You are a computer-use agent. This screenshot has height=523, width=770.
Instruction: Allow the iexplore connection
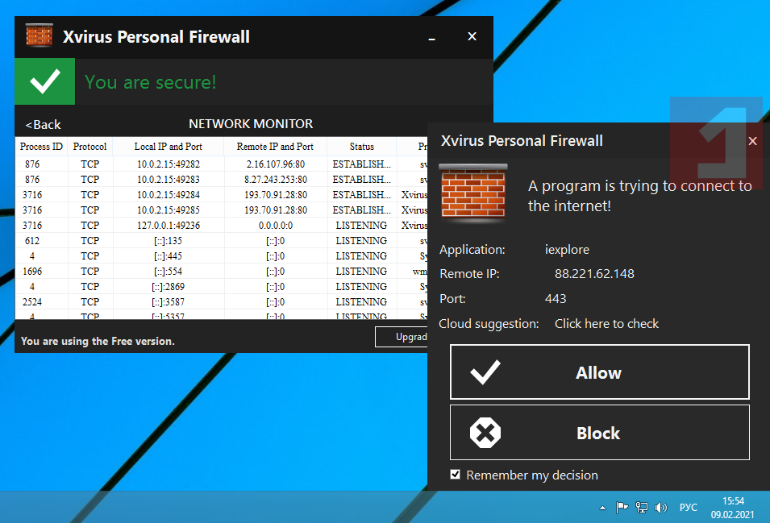click(600, 371)
